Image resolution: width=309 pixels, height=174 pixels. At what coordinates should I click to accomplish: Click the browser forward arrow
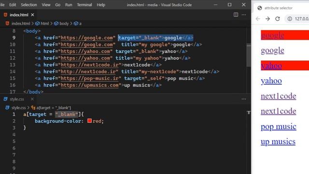point(267,19)
